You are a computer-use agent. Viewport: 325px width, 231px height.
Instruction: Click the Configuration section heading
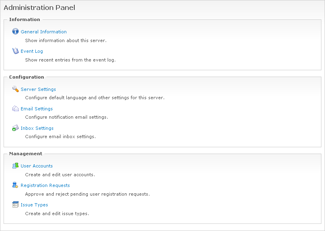27,77
